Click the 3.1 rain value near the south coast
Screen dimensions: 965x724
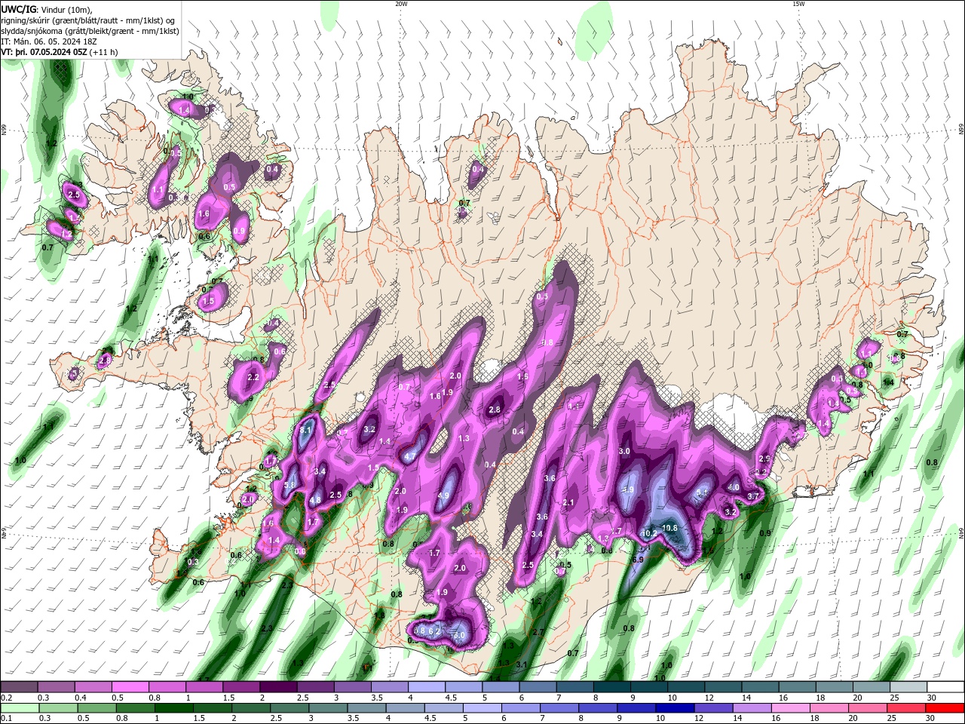tap(522, 664)
